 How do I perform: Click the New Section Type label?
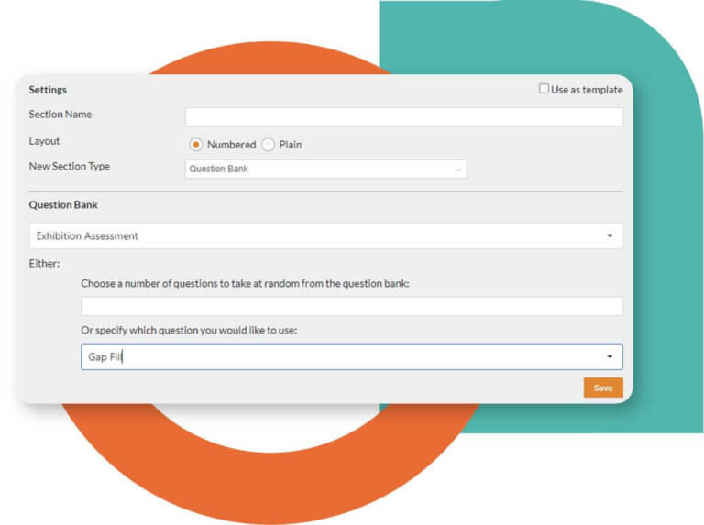pos(70,167)
